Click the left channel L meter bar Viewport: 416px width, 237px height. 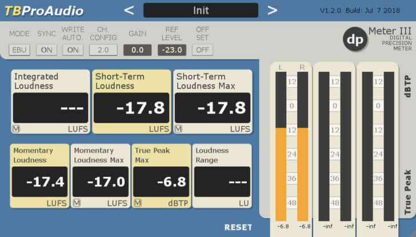tap(281, 146)
